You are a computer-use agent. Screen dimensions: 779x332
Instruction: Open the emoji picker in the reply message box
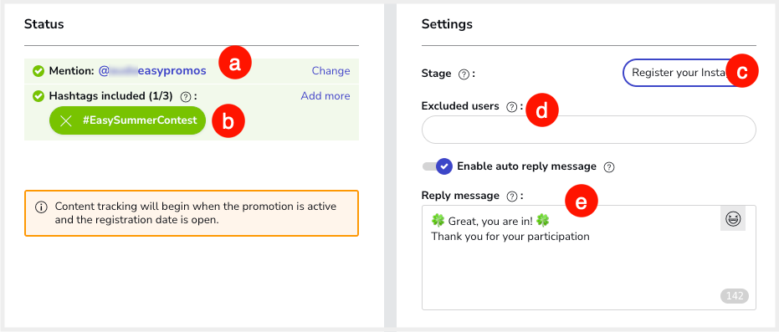coord(733,218)
